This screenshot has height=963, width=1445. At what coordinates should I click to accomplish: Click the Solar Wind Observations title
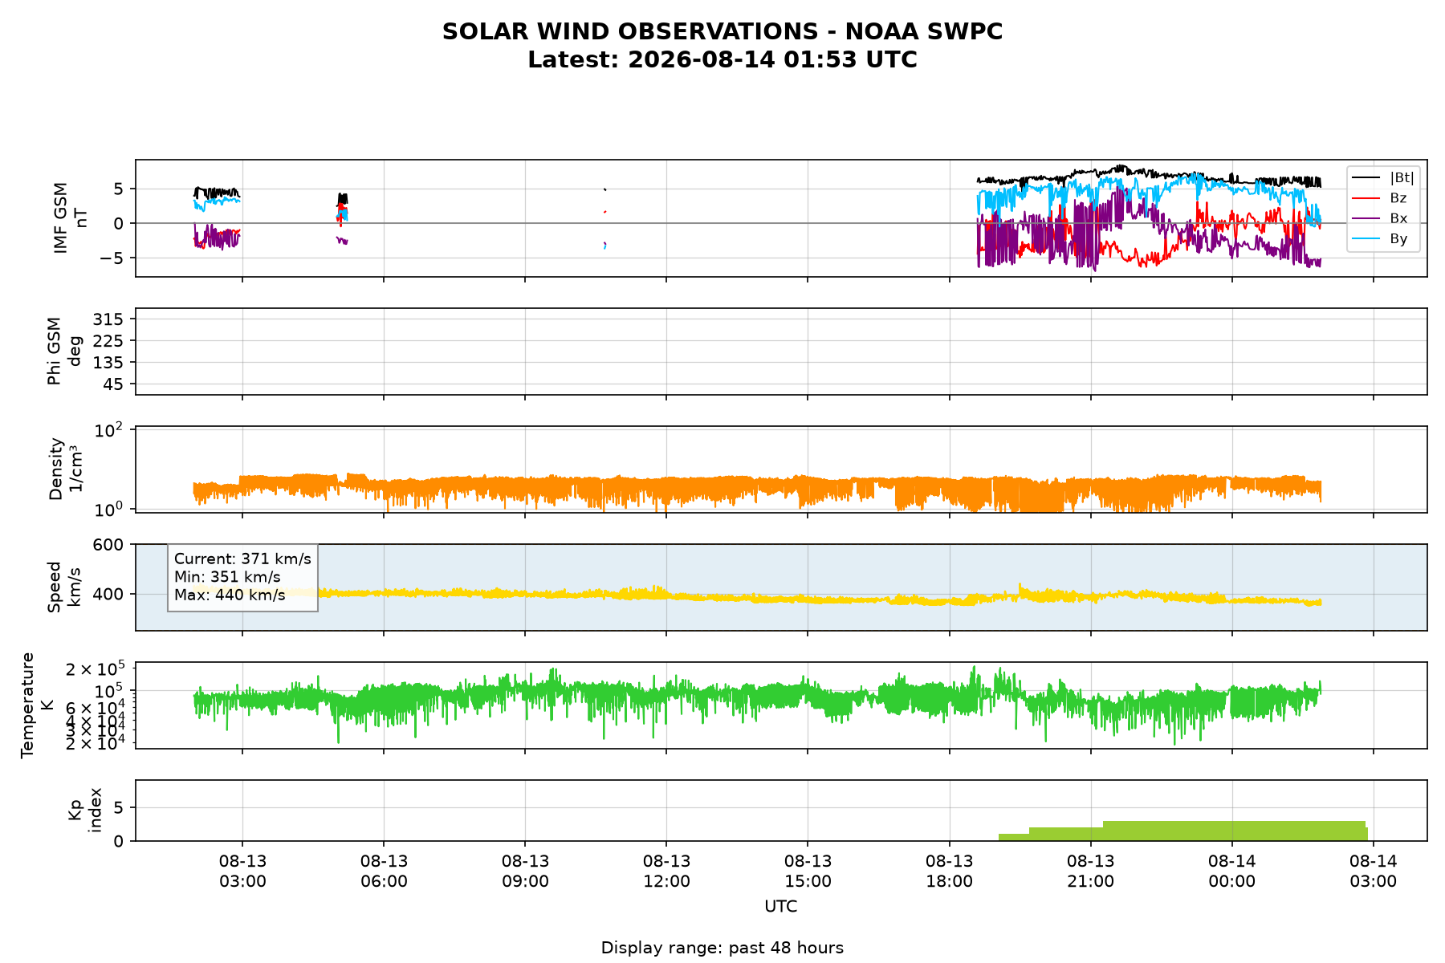tap(722, 31)
